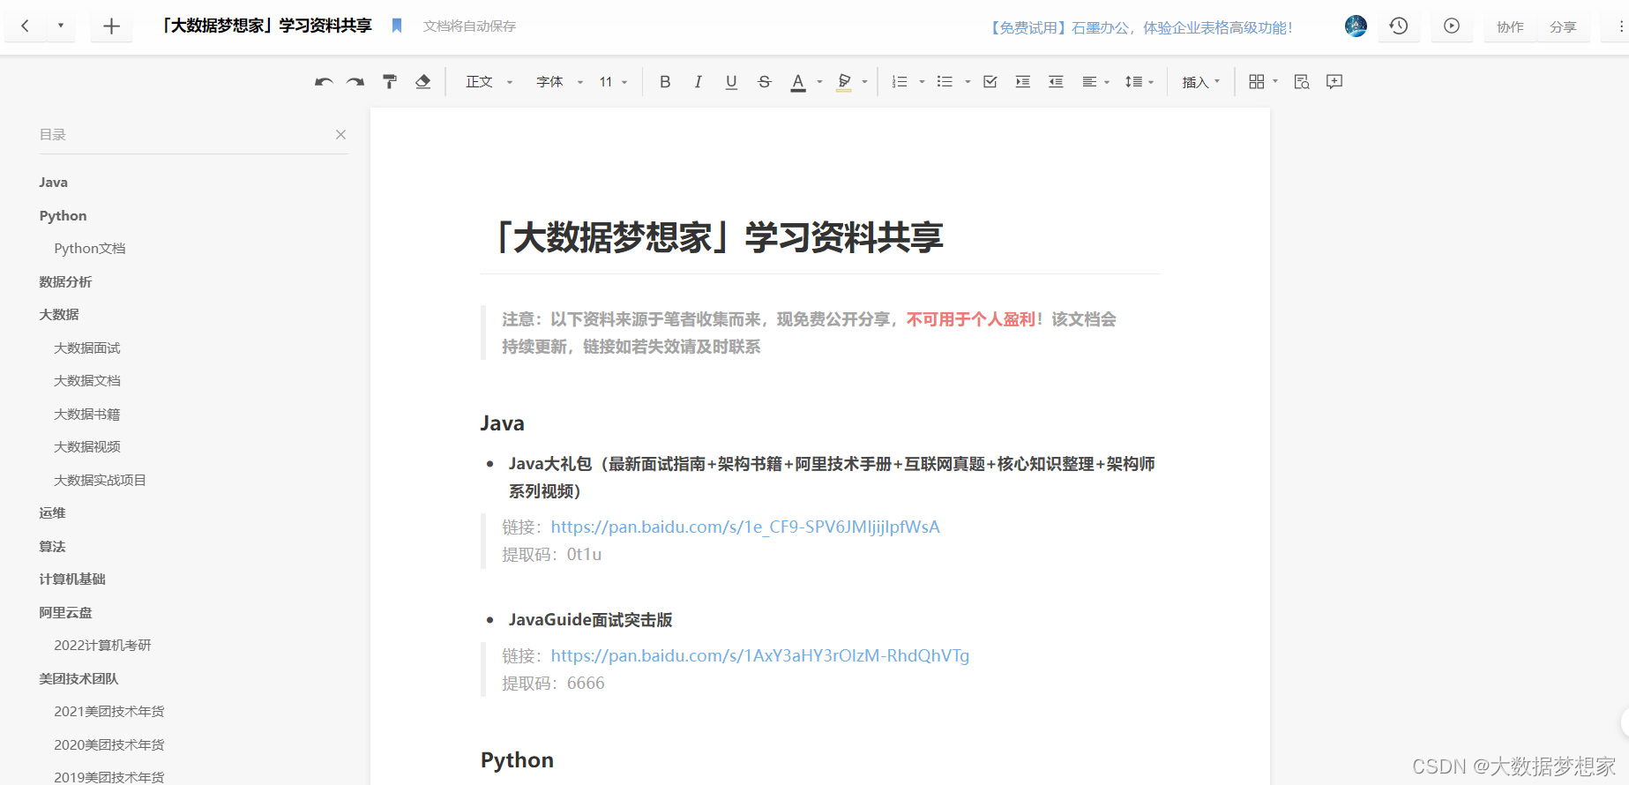Screen dimensions: 1629x785
Task: Close the 目录 outline panel
Action: 340,134
